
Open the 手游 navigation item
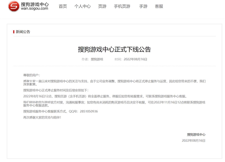pos(143,6)
